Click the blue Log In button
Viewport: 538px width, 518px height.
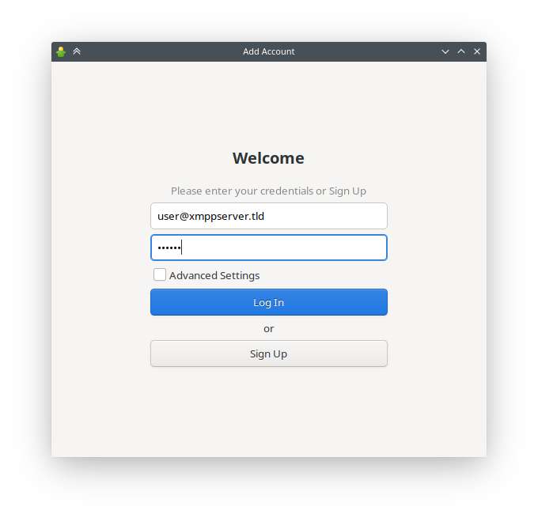[269, 302]
